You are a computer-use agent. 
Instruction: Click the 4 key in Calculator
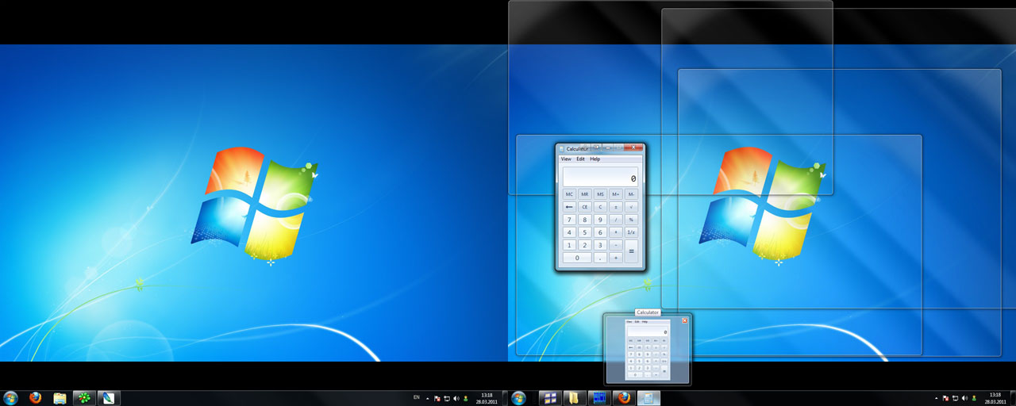click(x=569, y=232)
